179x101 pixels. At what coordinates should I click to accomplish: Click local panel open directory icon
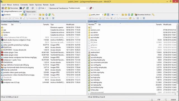(22, 15)
